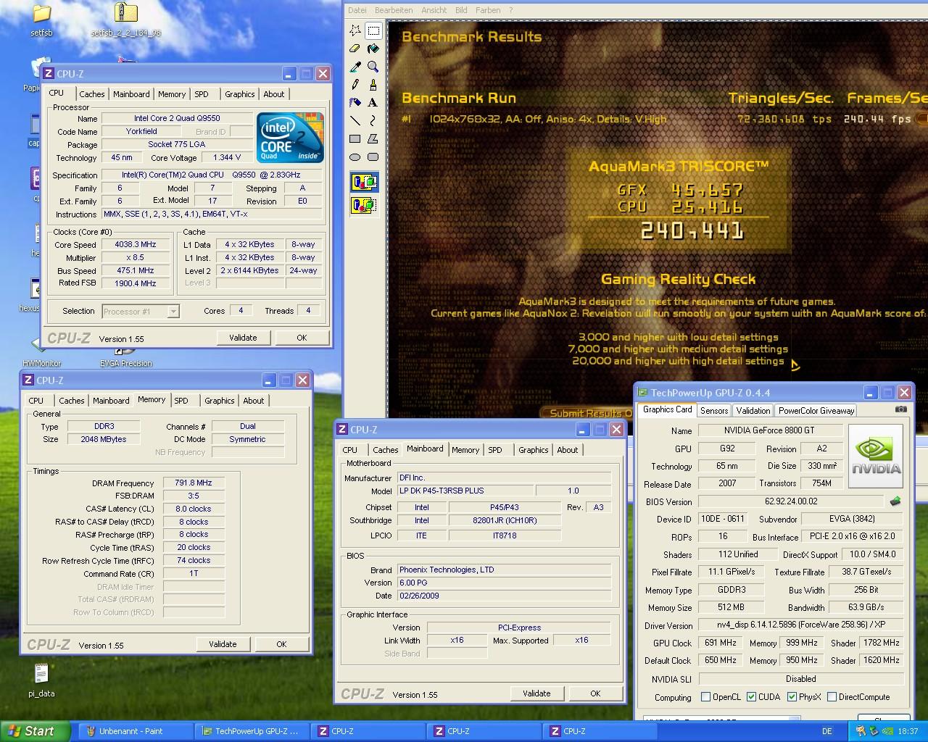Open the setfsb_2_2_134_98 zip archive icon
The width and height of the screenshot is (928, 742).
(x=126, y=20)
